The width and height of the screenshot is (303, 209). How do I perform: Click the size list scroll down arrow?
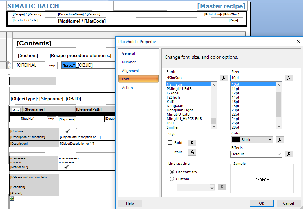[x=279, y=127]
